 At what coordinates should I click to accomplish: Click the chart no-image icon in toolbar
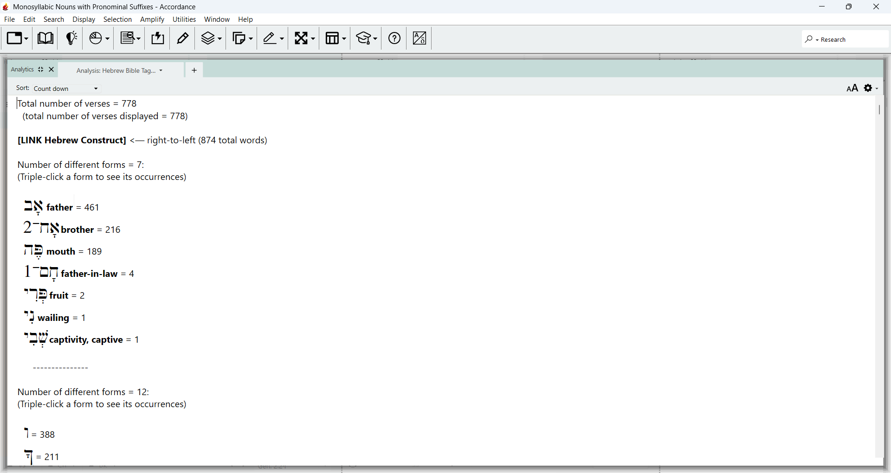point(420,38)
